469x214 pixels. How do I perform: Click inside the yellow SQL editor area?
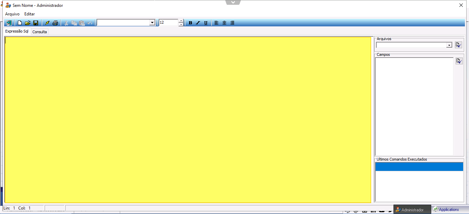tap(188, 119)
